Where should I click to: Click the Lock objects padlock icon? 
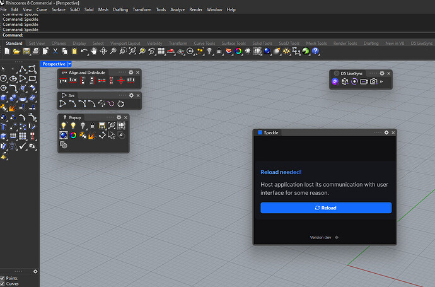[x=219, y=51]
